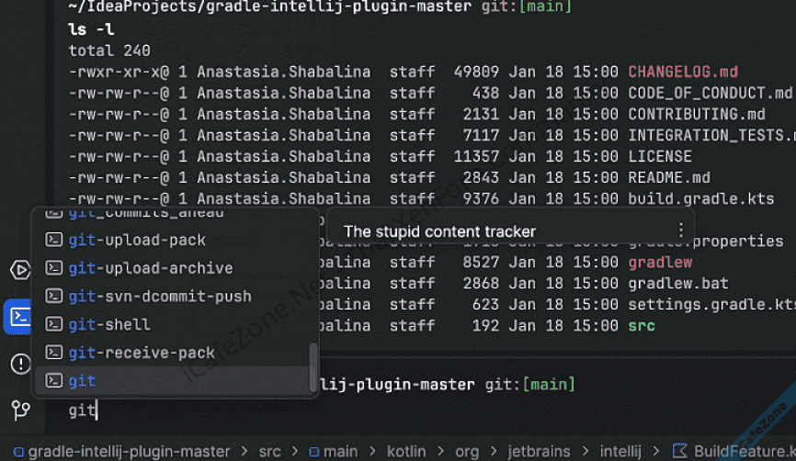
Task: Open the Services tool window icon
Action: pos(19,270)
